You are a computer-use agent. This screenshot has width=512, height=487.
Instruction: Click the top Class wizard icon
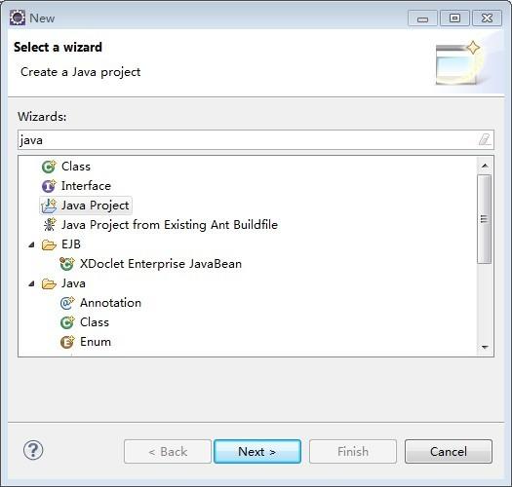49,167
